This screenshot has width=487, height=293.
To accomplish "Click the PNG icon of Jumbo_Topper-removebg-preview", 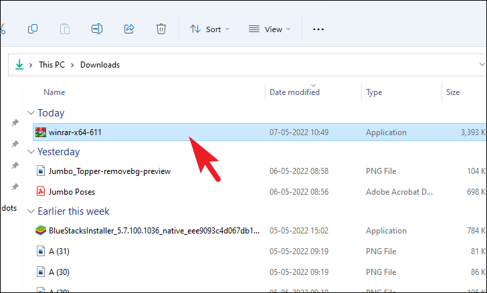I will pyautogui.click(x=41, y=171).
